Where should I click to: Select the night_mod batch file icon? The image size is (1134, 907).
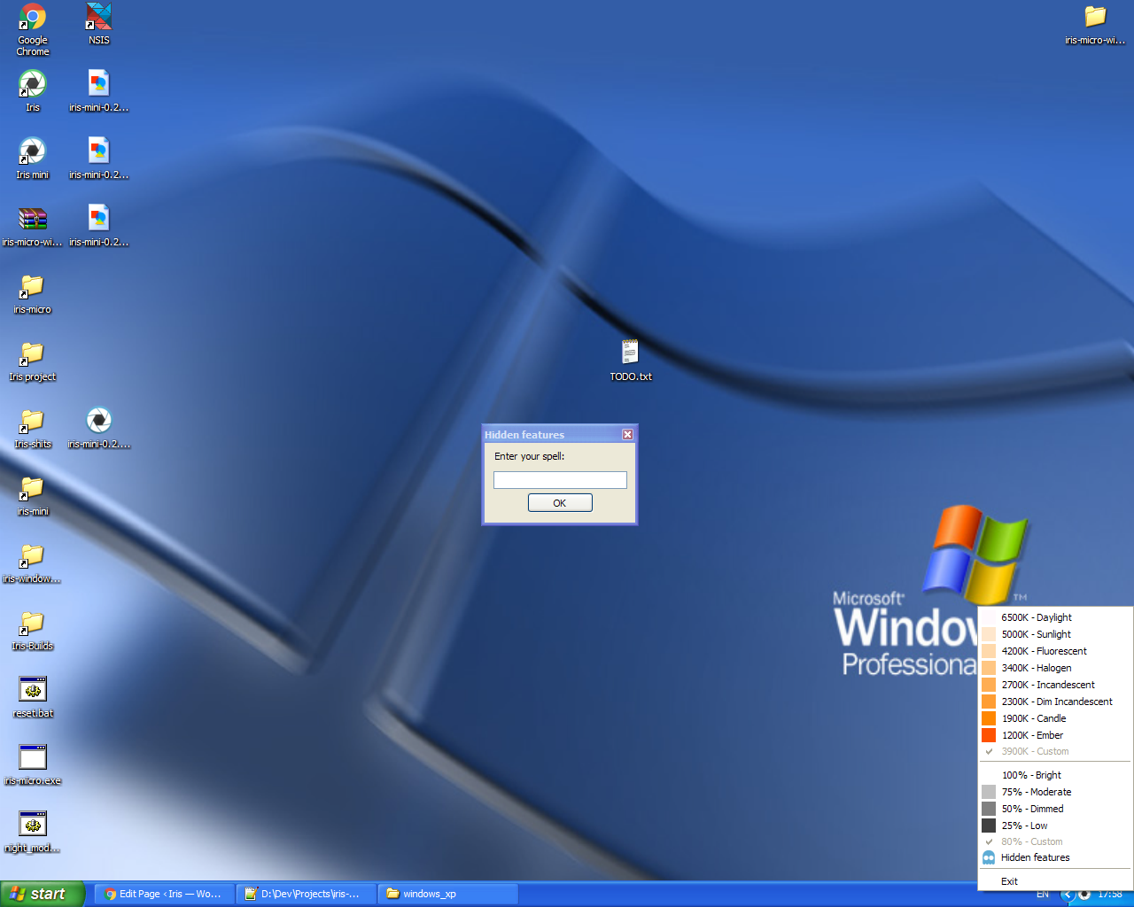click(x=33, y=832)
